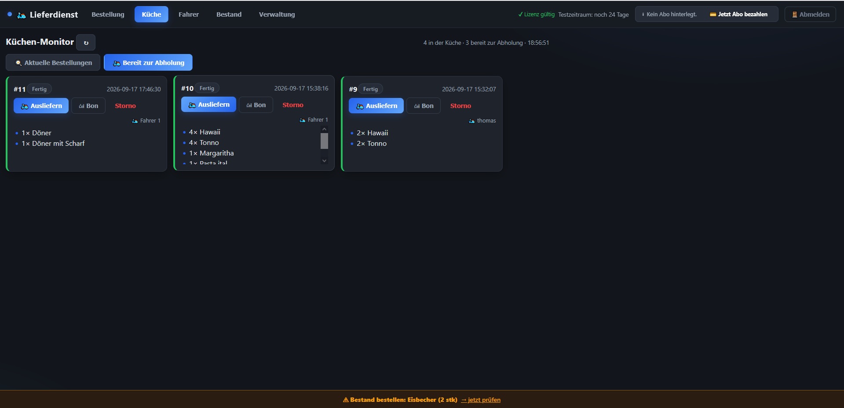Image resolution: width=844 pixels, height=408 pixels.
Task: Show Bereit zur Abholung orders
Action: click(148, 63)
